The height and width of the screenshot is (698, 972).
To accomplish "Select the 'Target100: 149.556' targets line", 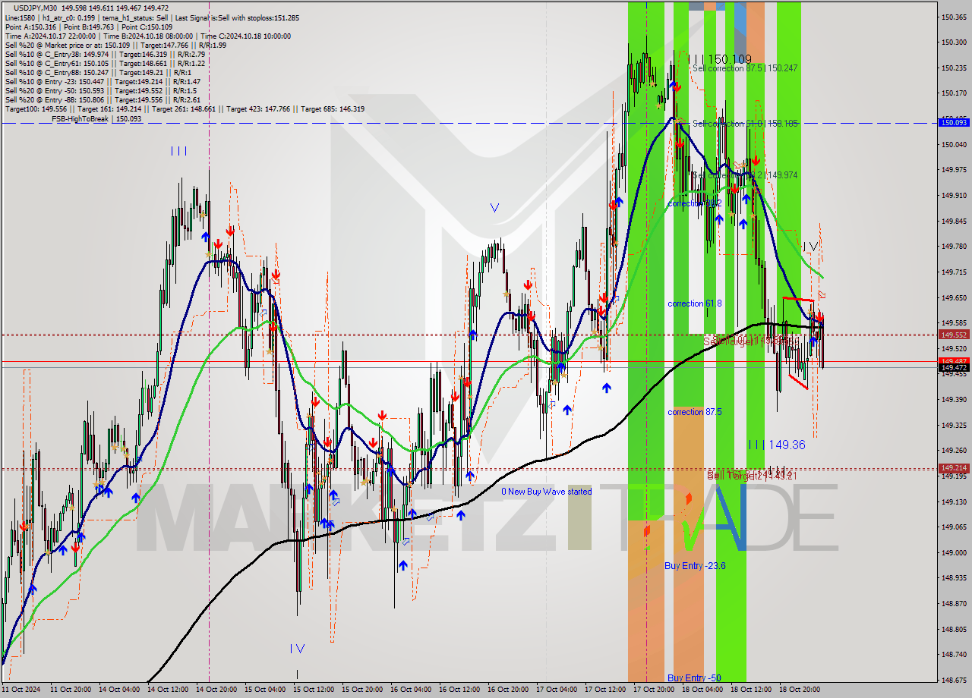I will [185, 108].
